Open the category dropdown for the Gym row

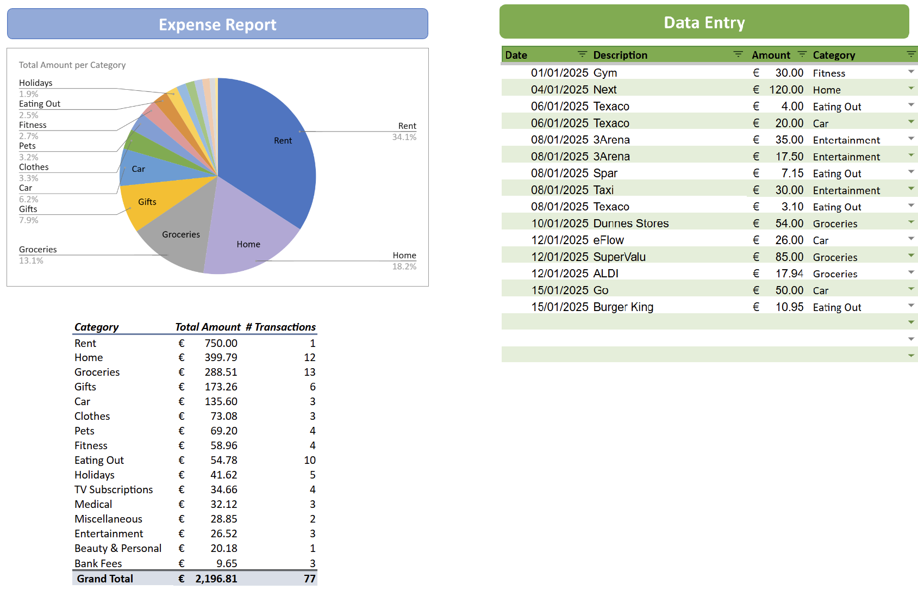tap(911, 72)
